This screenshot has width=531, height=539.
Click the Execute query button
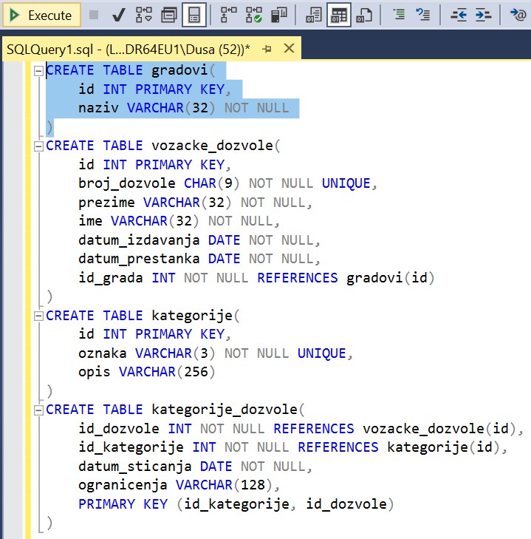[x=41, y=15]
